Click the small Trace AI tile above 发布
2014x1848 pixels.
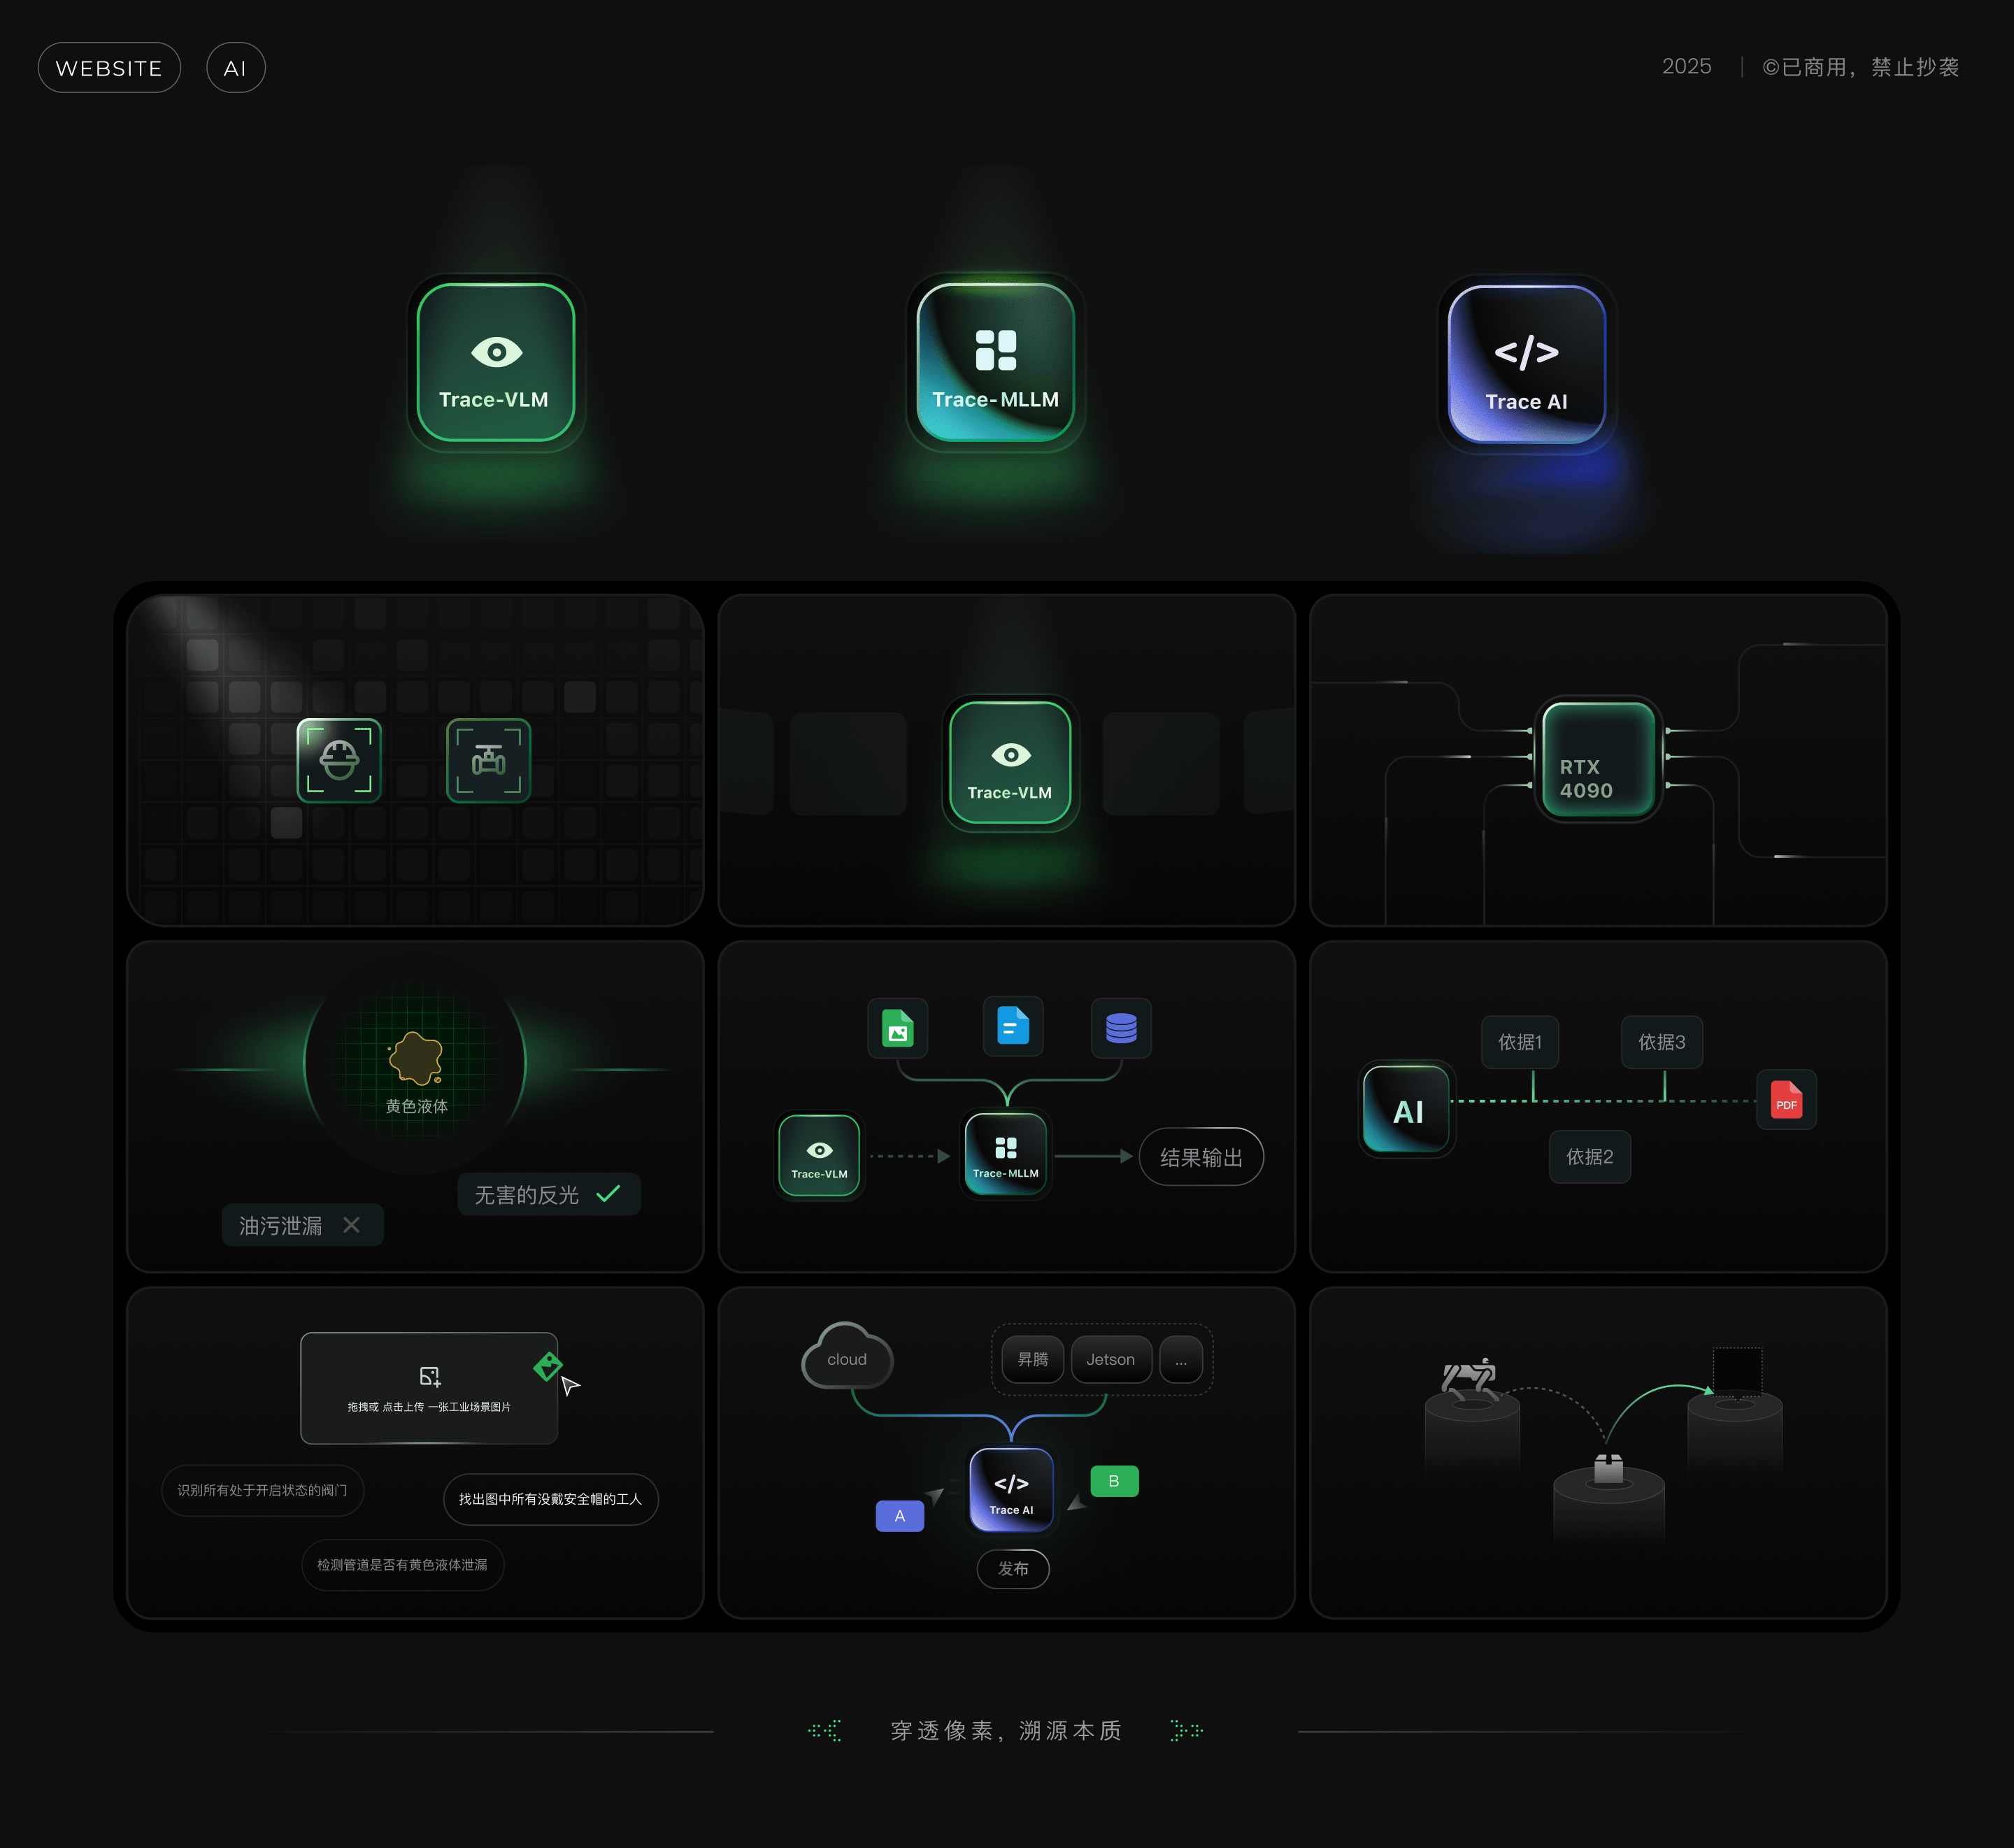(1011, 1490)
